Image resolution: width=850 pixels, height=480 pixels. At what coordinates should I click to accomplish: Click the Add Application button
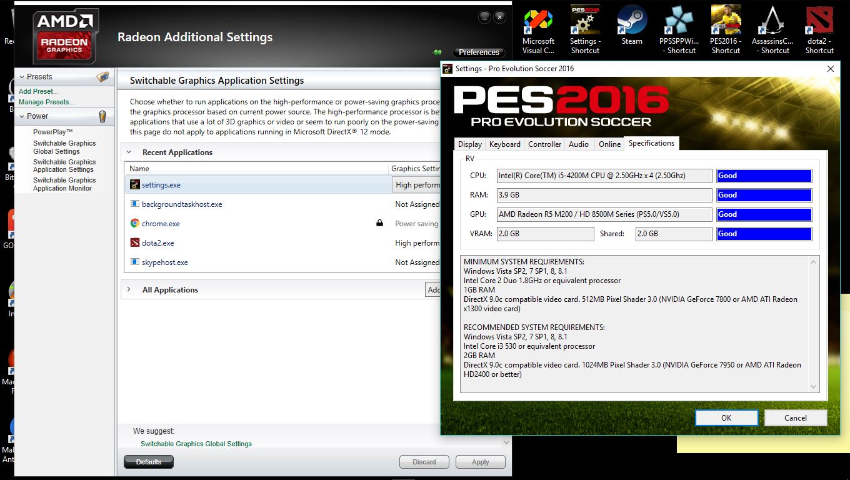click(434, 290)
